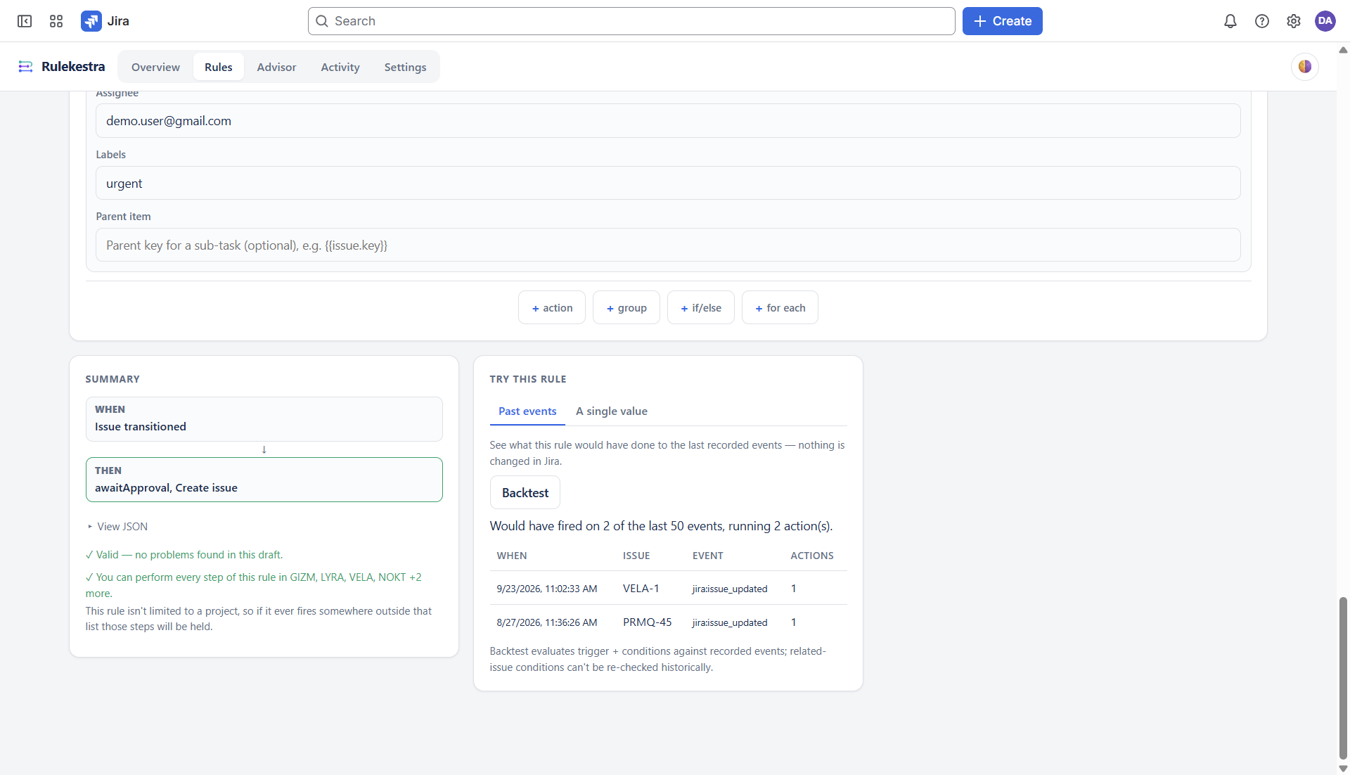Click the PRMQ-45 issue cell

coord(647,622)
